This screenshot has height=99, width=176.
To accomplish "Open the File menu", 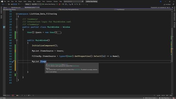I will 5,1.
